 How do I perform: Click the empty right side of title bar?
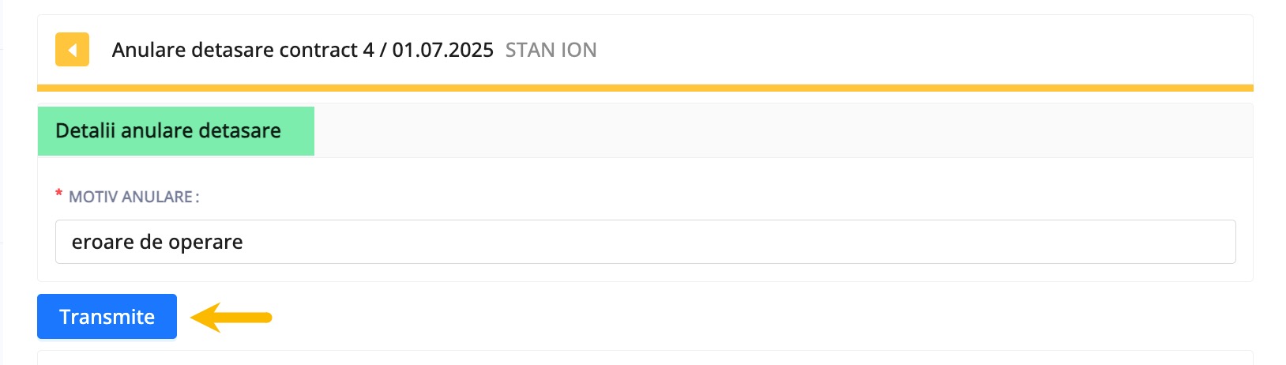pyautogui.click(x=924, y=50)
